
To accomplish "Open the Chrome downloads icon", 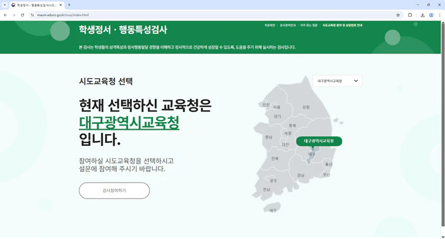I will (x=422, y=15).
